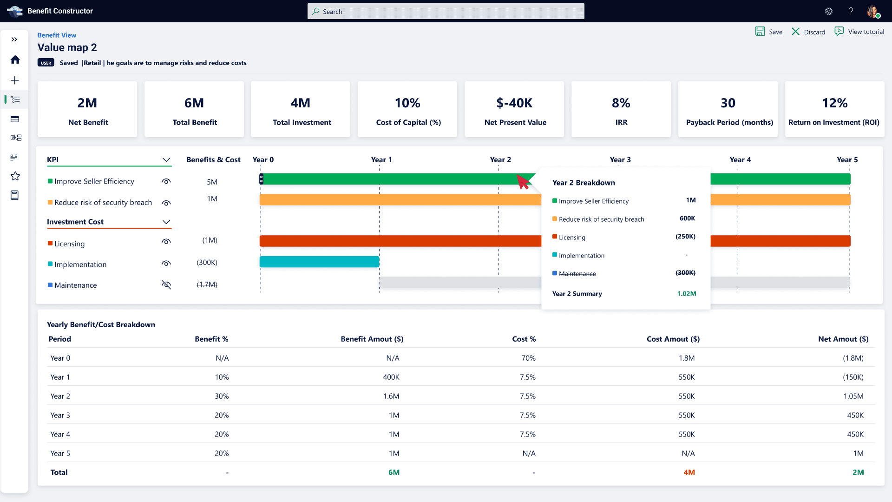892x502 pixels.
Task: Click the help question mark icon
Action: (x=851, y=11)
